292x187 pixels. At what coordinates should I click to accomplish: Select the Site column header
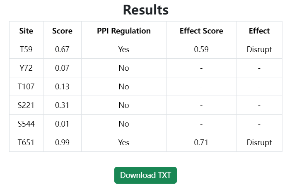click(x=26, y=31)
